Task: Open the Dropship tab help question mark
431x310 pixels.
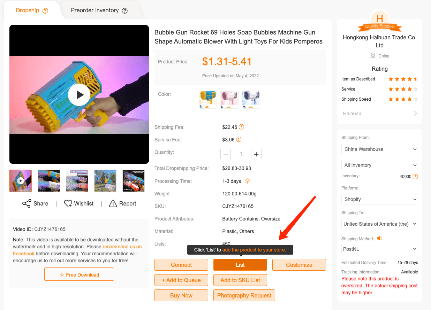Action: coord(45,10)
